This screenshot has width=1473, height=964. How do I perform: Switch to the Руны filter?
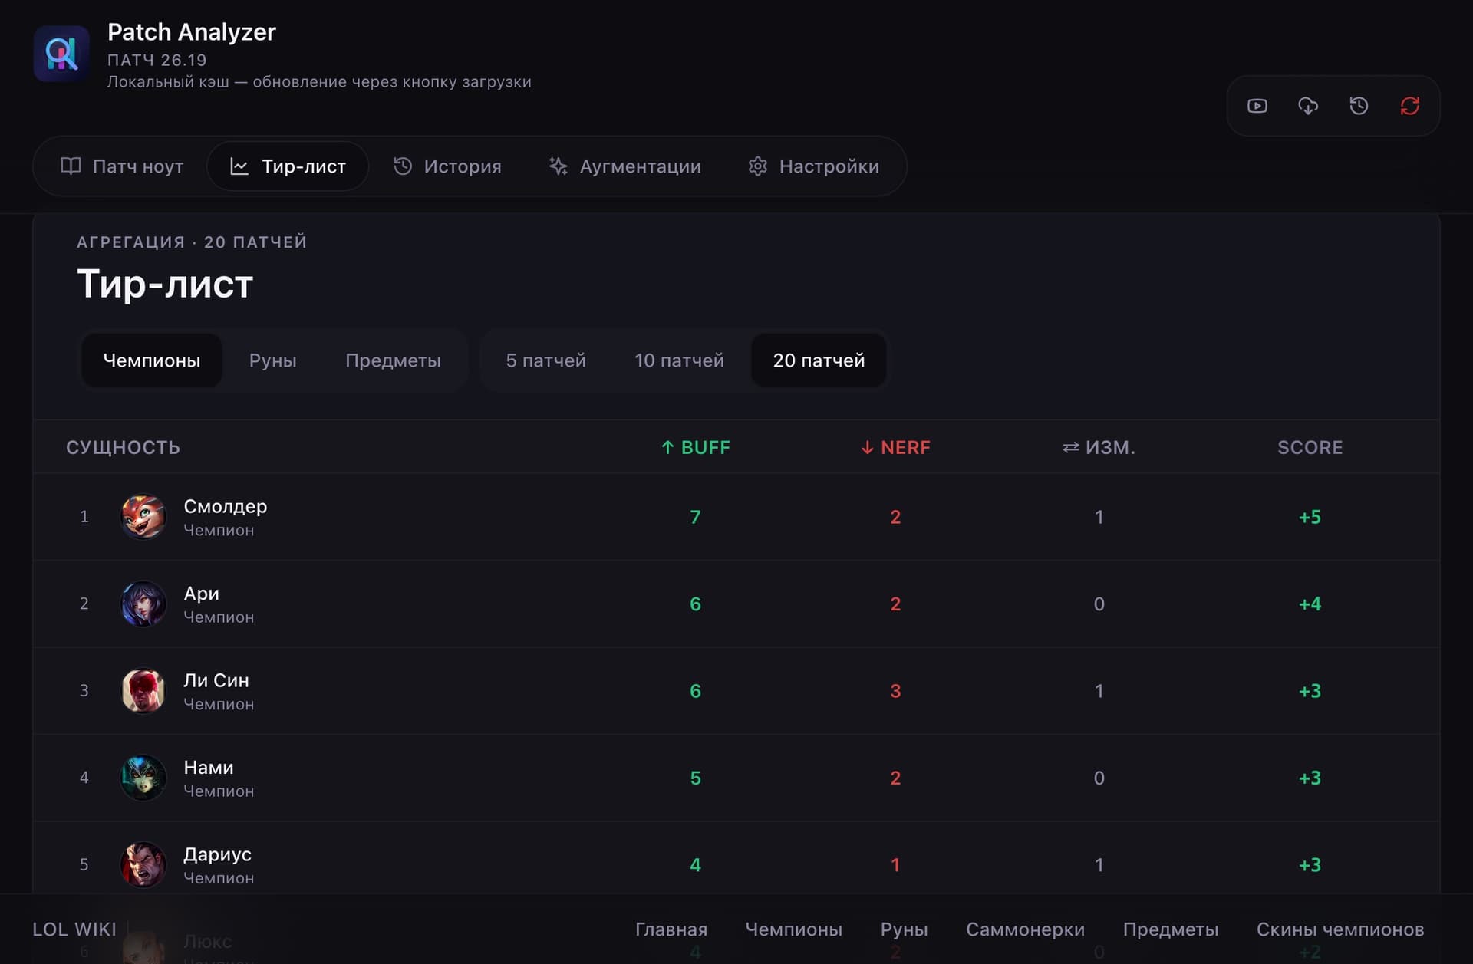[x=272, y=360]
